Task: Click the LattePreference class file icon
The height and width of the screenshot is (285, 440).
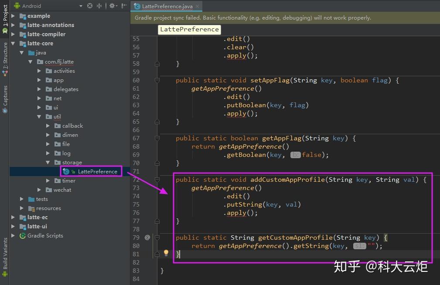Action: tap(66, 171)
